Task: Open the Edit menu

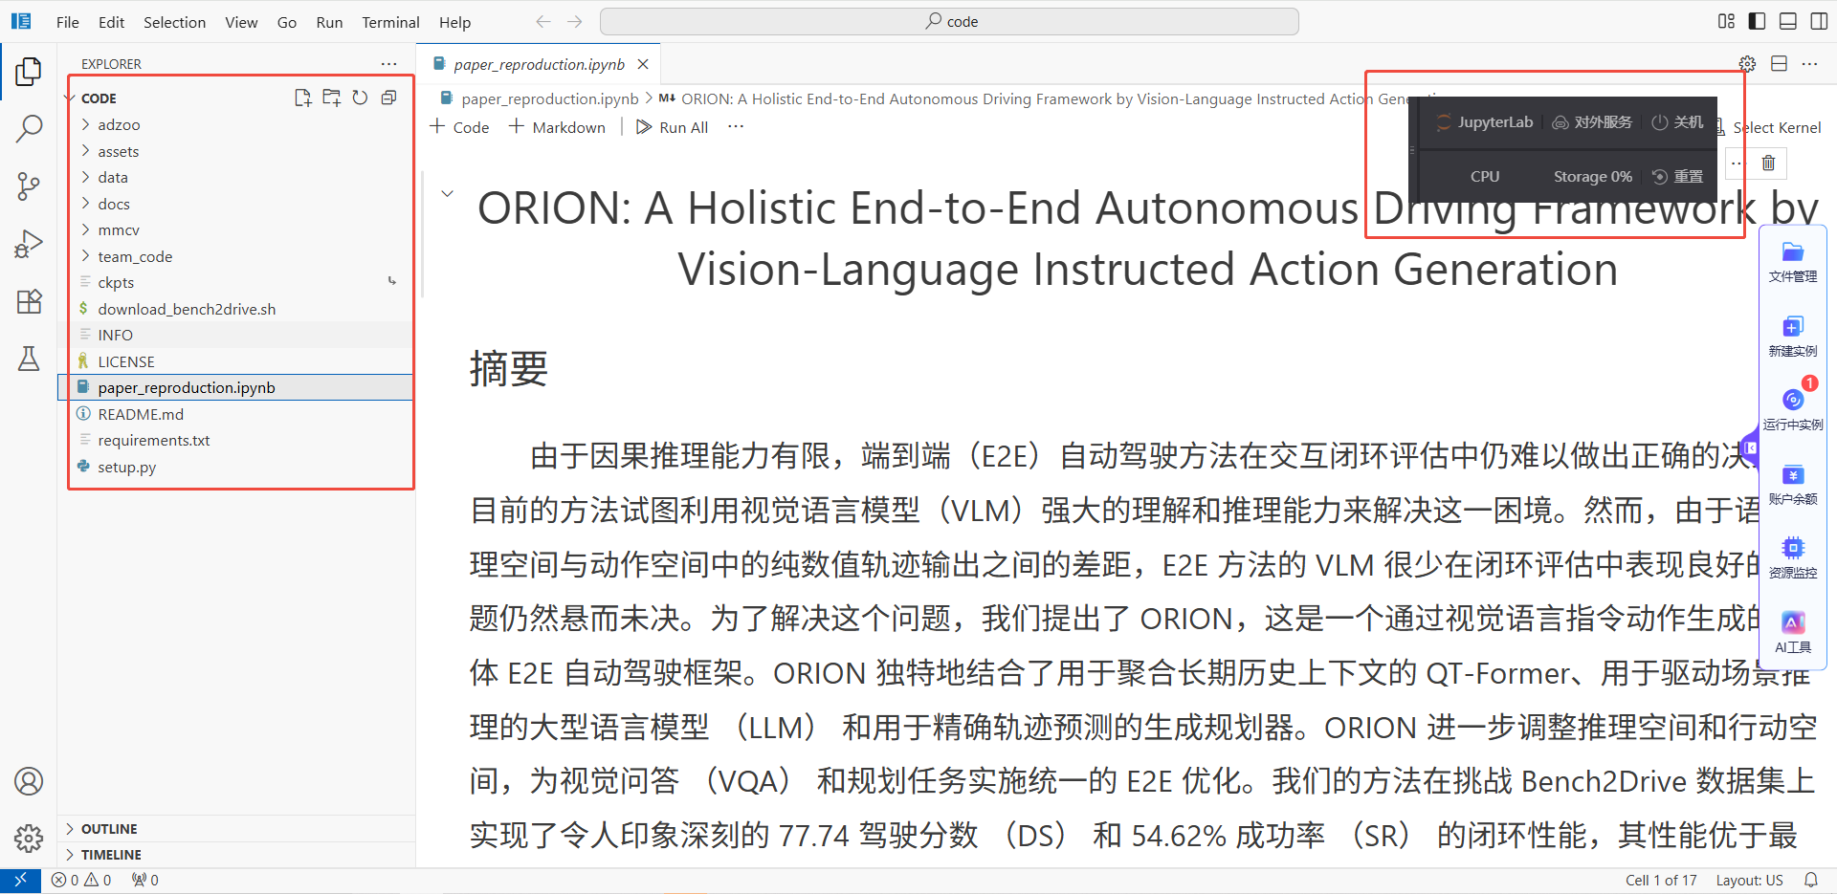Action: click(x=111, y=22)
